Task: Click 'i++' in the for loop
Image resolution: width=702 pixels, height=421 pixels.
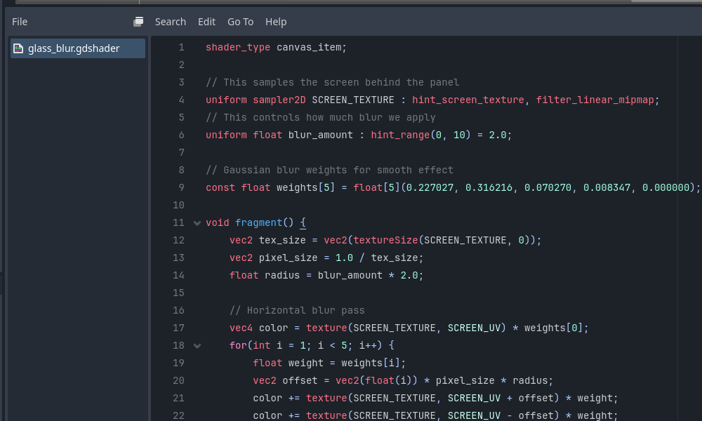Action: pos(368,346)
